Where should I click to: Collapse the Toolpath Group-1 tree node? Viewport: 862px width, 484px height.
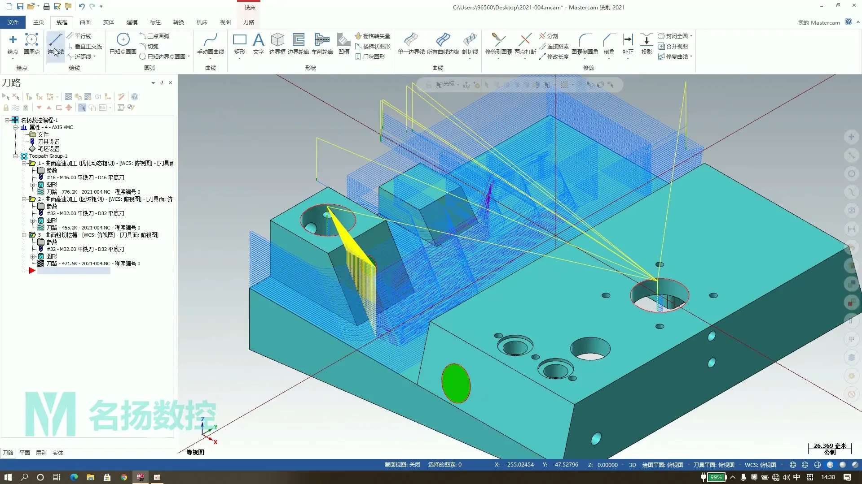coord(16,156)
